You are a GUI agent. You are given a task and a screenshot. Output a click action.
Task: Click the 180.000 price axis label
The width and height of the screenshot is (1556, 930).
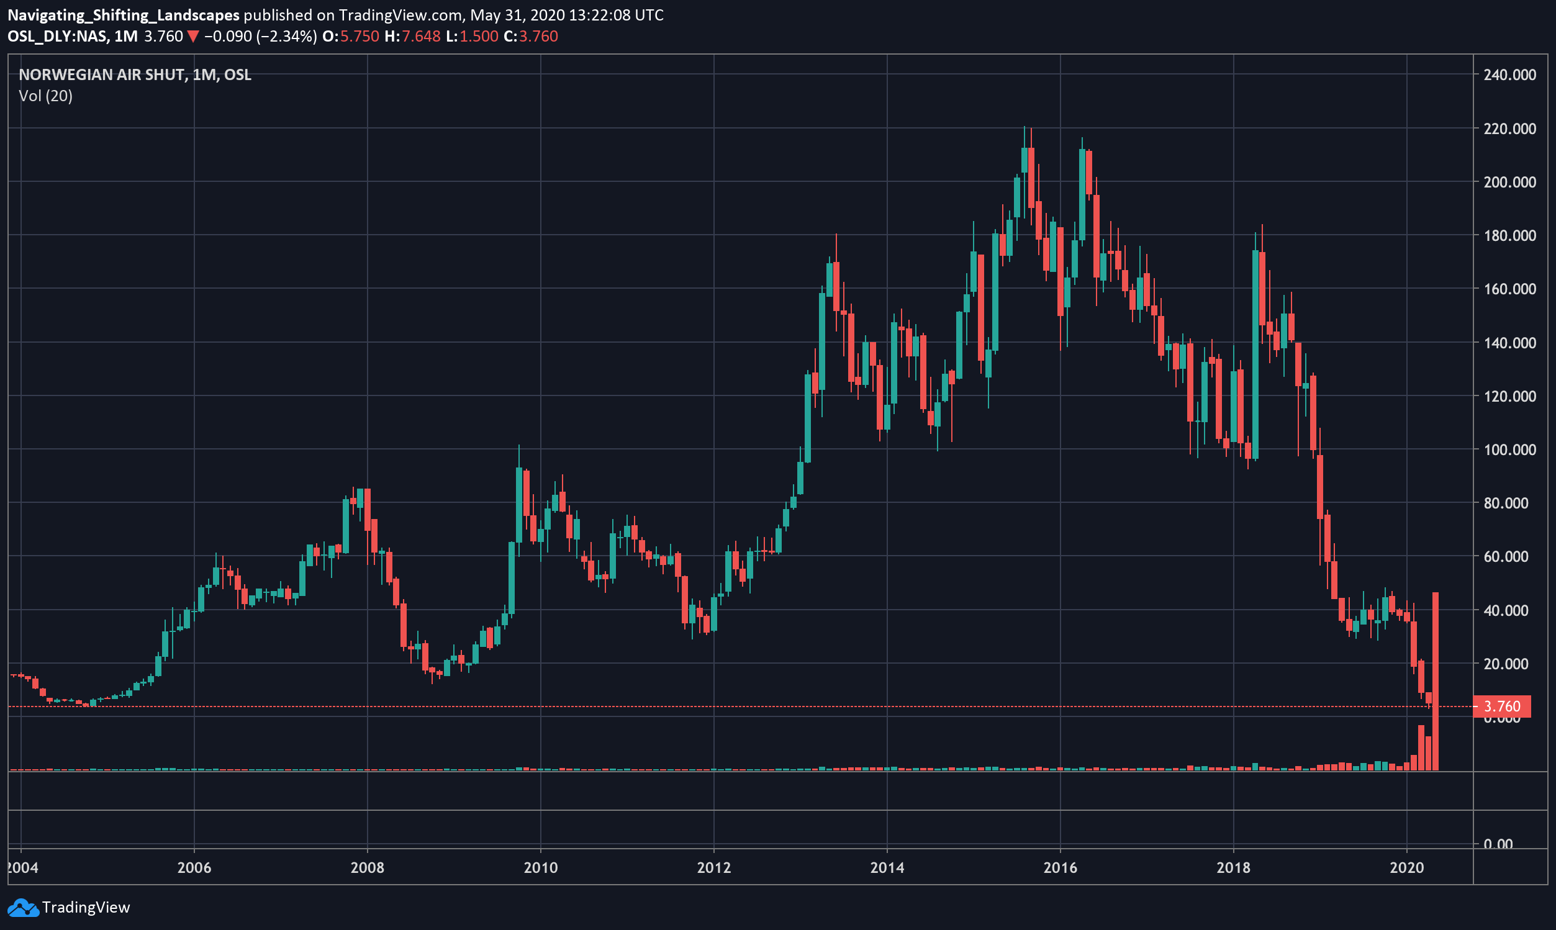[x=1509, y=236]
